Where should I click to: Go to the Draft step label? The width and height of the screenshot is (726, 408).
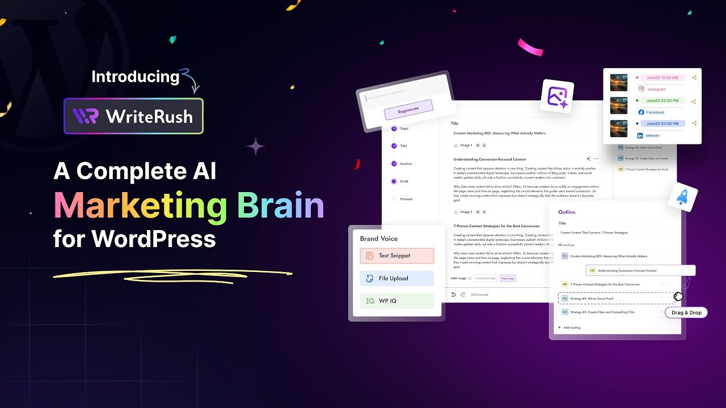(x=404, y=181)
